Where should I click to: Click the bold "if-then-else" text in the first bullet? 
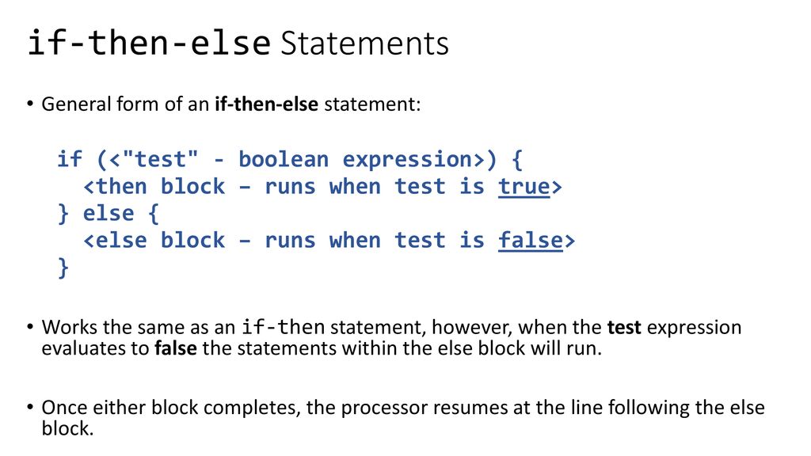click(x=266, y=104)
